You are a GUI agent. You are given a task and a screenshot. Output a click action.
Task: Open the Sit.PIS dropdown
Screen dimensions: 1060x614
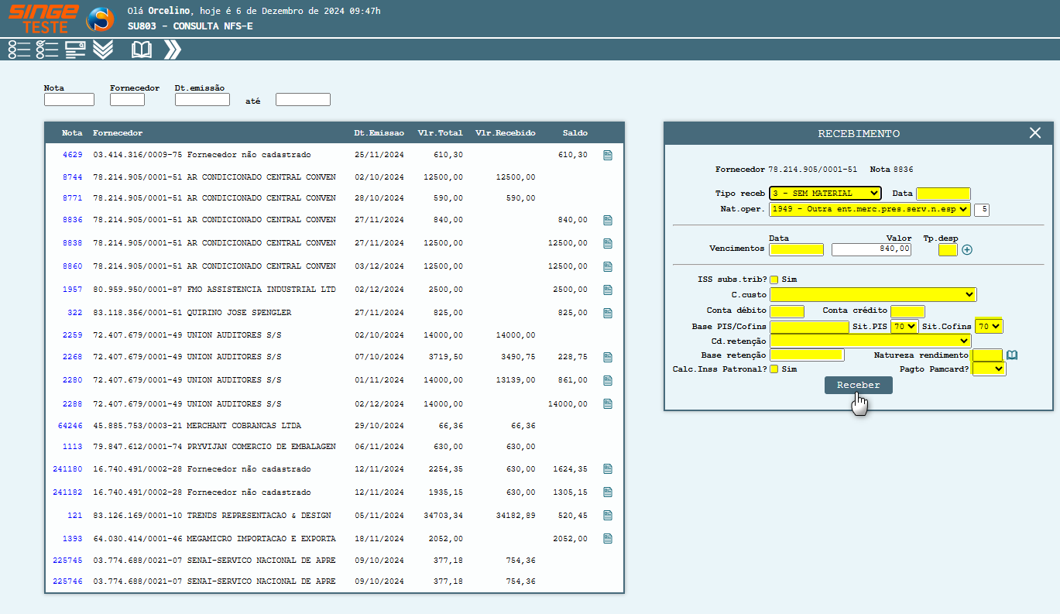[904, 327]
